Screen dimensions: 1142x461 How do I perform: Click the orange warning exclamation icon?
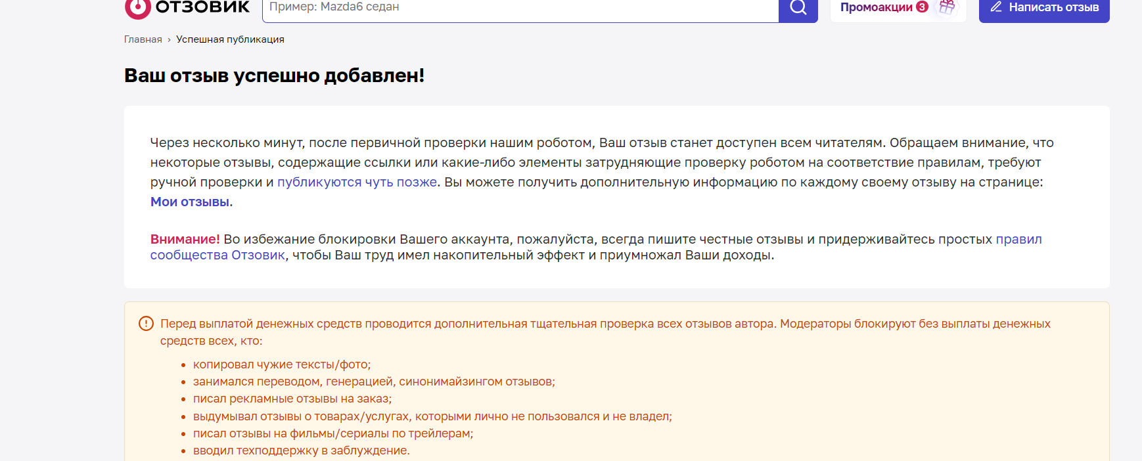pos(146,324)
